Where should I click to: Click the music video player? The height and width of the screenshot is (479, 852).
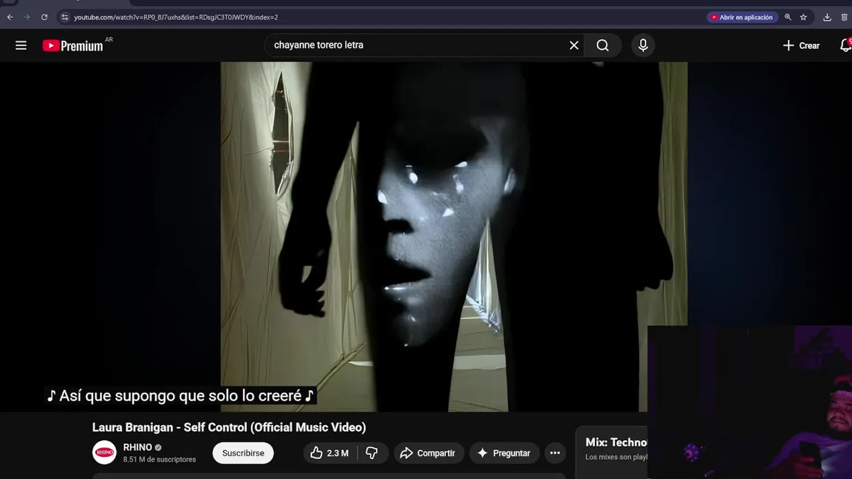click(426, 237)
